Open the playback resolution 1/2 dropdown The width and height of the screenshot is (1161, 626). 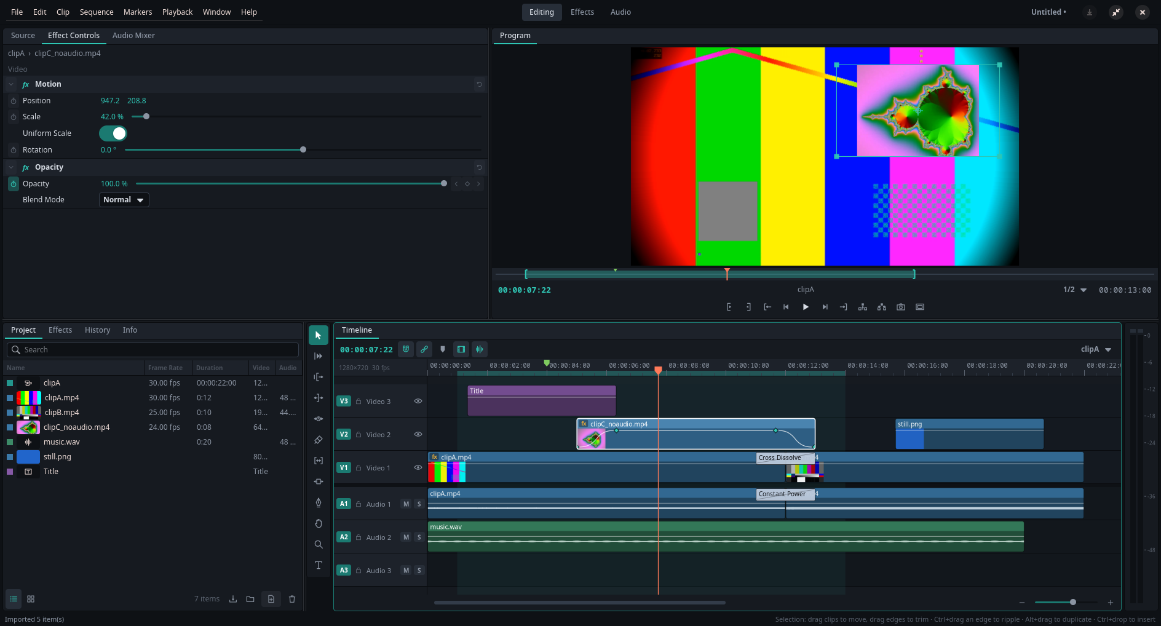[1075, 290]
